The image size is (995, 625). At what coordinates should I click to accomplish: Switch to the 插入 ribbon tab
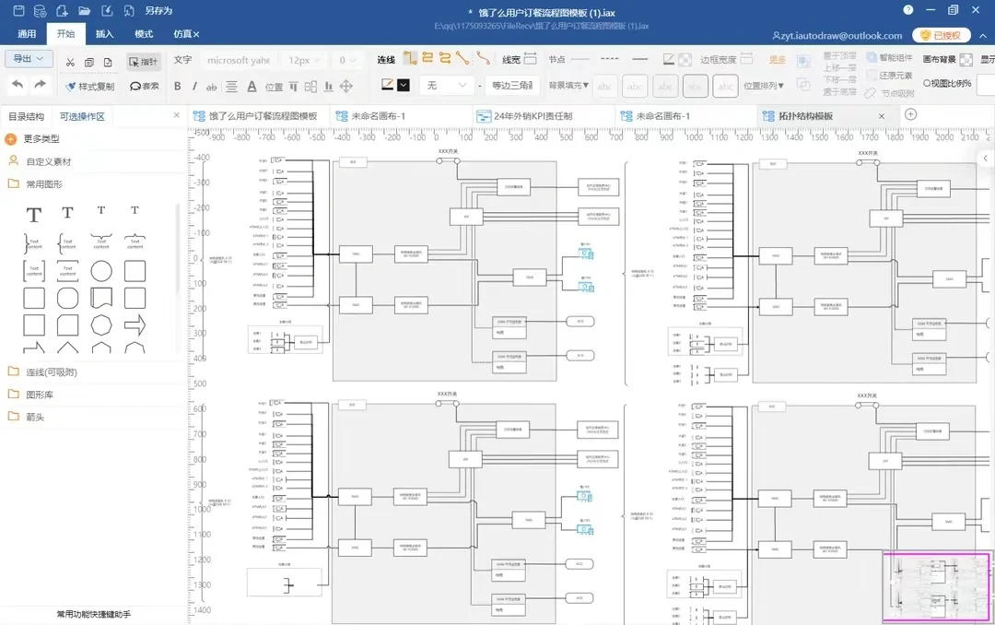[x=104, y=34]
